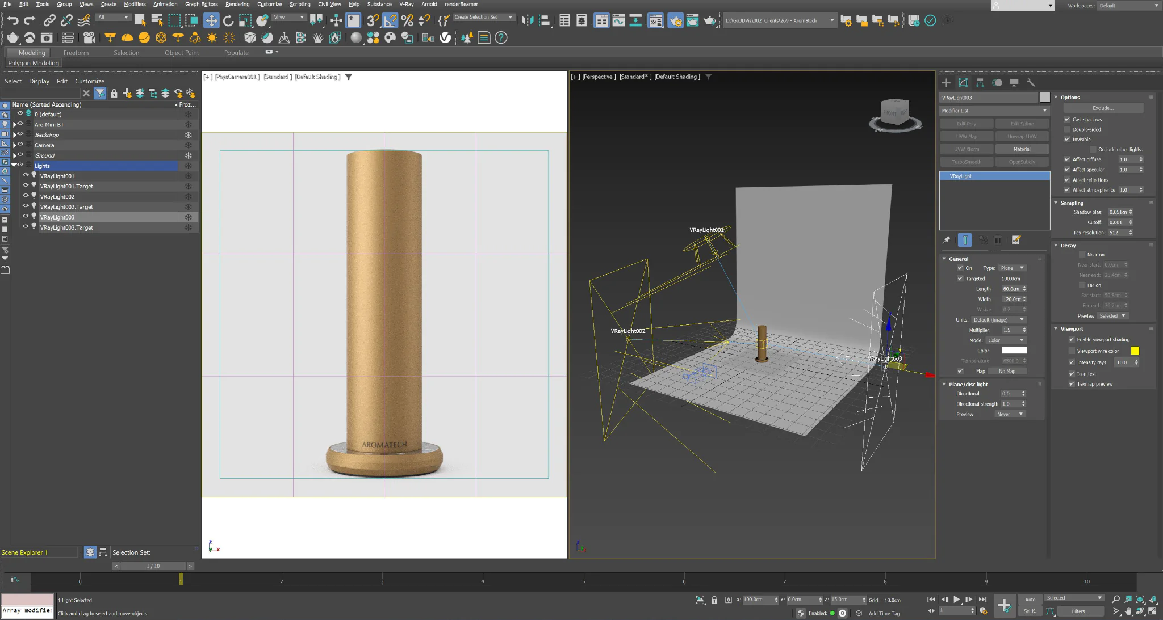Click the Mirror tool icon
The width and height of the screenshot is (1163, 620).
(528, 21)
